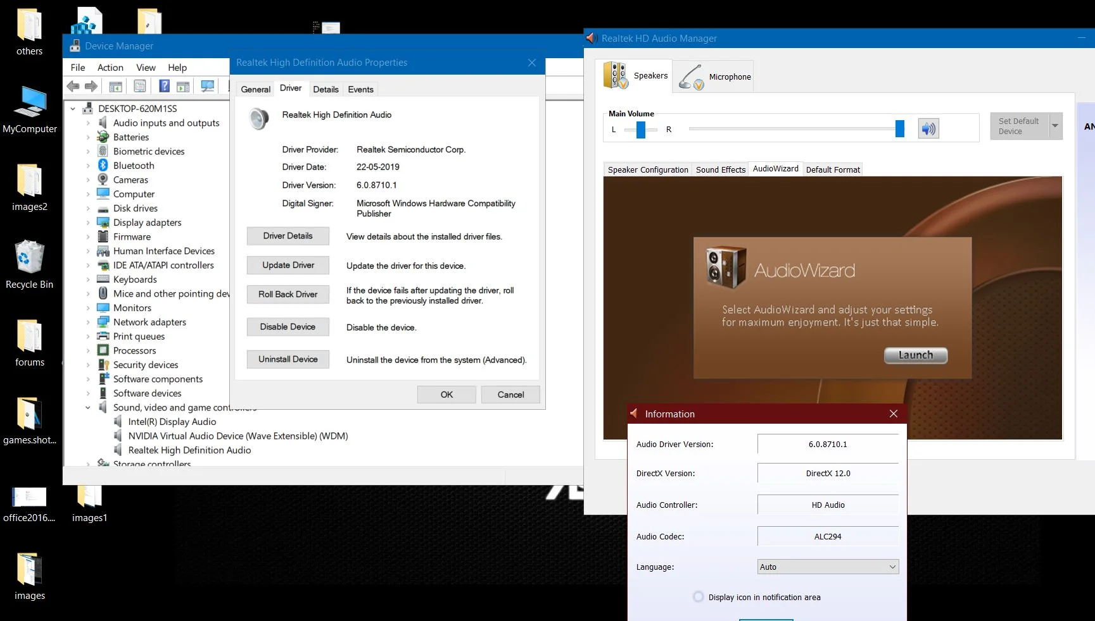Click the L/R balance slider handle

click(641, 130)
